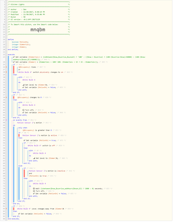Click the orange trigger marker beside Occupancy rises
Image resolution: width=173 pixels, height=222 pixels.
(x=6, y=67)
